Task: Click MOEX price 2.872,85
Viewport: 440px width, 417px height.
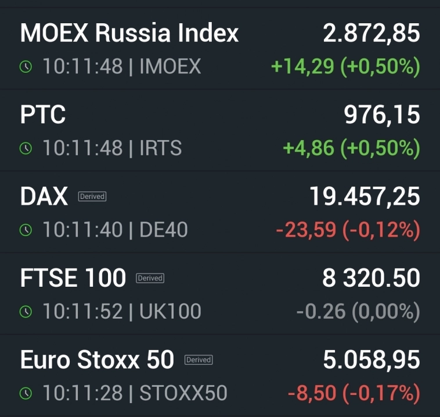Action: click(372, 33)
